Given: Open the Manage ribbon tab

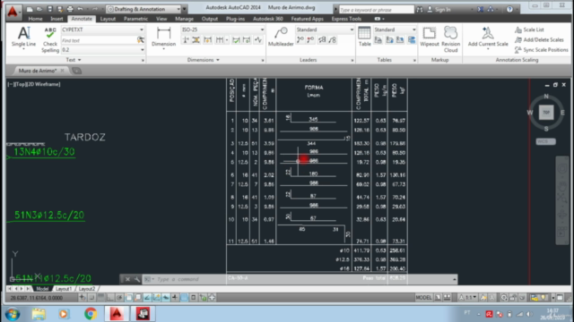Looking at the screenshot, I should click(x=184, y=19).
